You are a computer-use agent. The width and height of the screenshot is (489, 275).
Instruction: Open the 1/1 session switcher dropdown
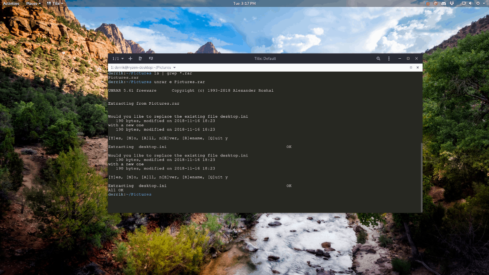coord(118,59)
